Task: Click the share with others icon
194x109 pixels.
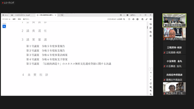Action: (142, 19)
